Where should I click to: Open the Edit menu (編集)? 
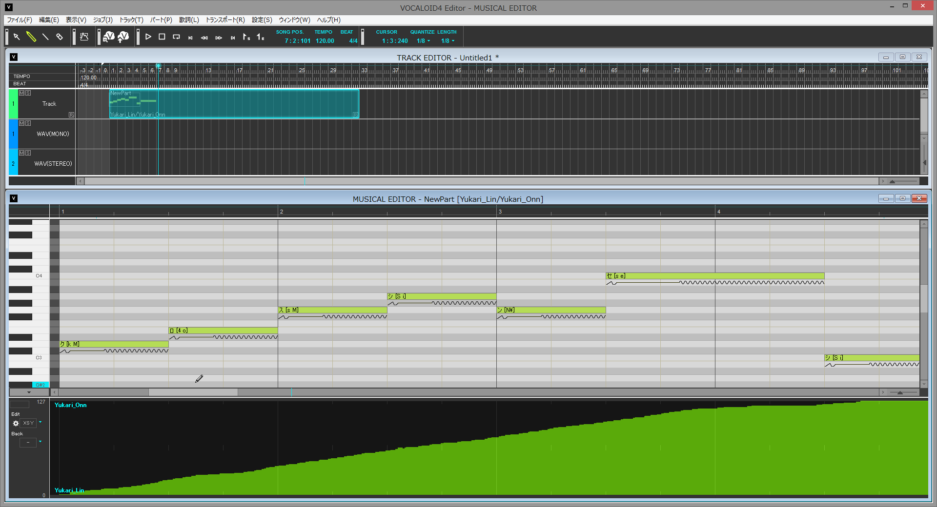click(49, 20)
